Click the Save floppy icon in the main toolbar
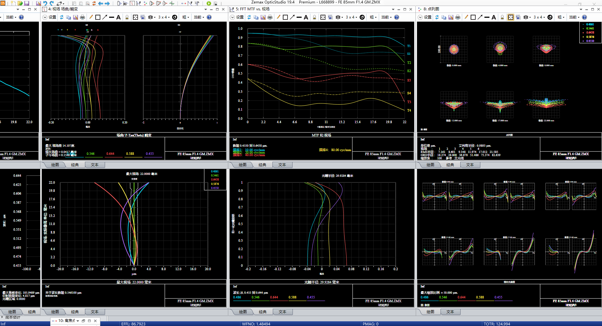The width and height of the screenshot is (602, 326). click(x=27, y=3)
